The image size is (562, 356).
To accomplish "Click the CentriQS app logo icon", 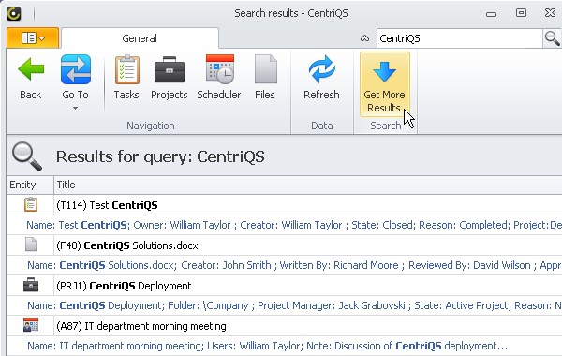I will [x=14, y=14].
